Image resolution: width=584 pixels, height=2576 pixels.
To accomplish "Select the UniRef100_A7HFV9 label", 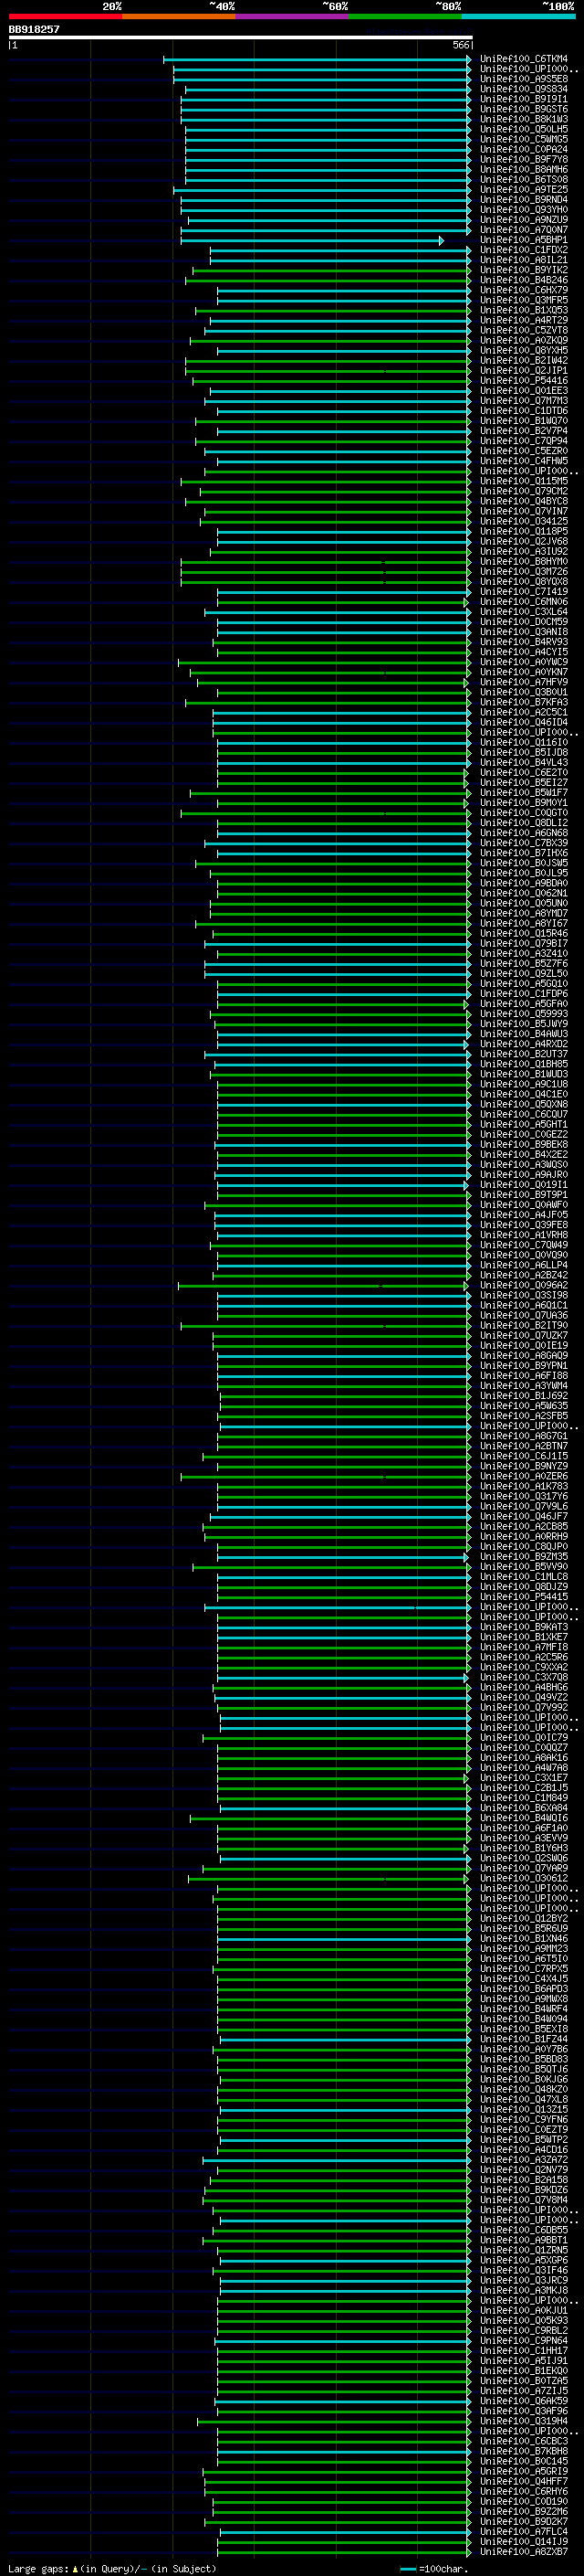I will click(524, 682).
